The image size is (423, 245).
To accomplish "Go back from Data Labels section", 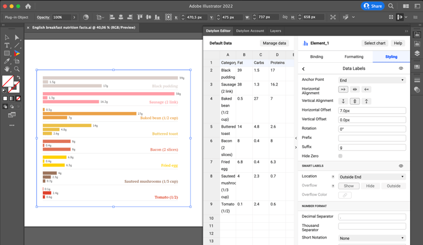I will [304, 69].
